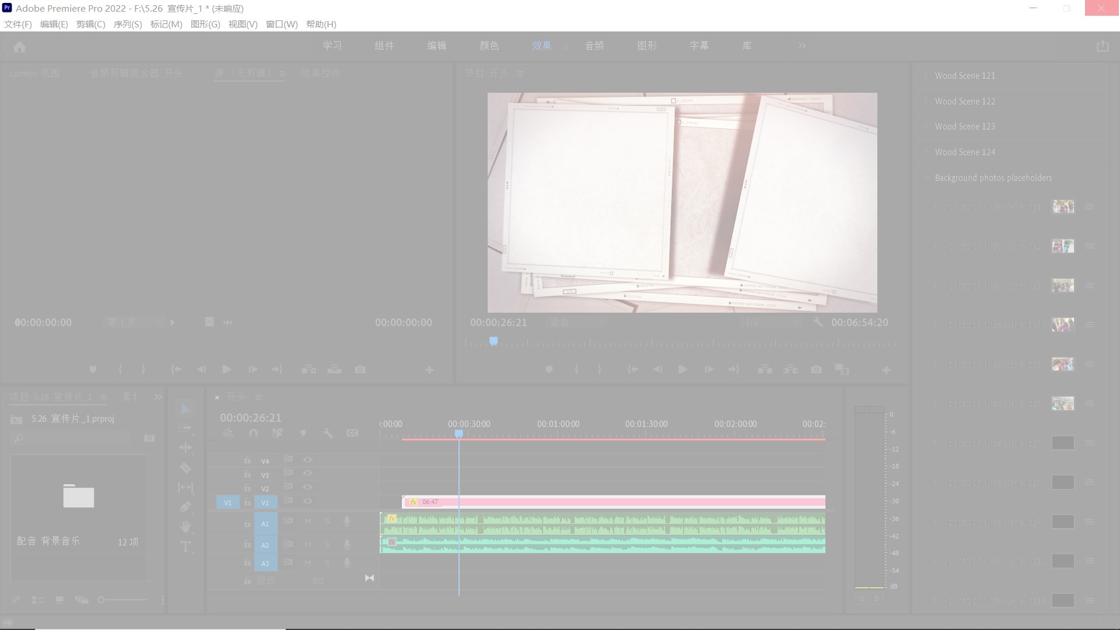Select the Hand tool

coord(185,527)
